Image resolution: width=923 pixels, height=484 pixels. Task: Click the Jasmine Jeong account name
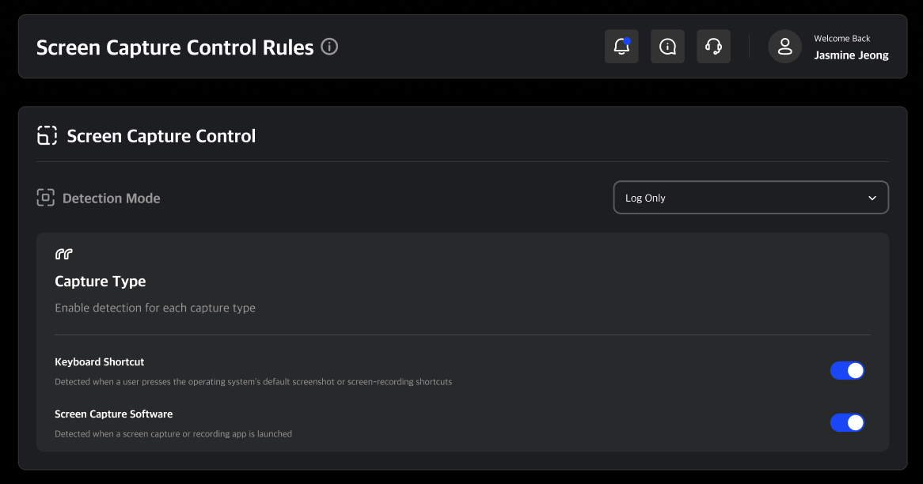click(x=850, y=55)
